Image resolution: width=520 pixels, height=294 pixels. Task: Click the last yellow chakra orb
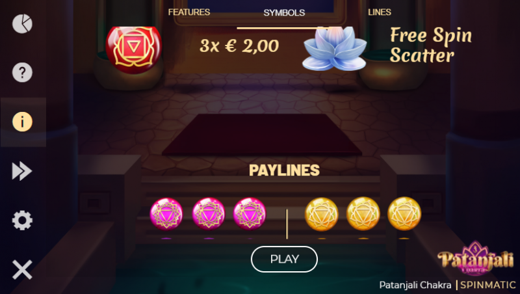(x=404, y=214)
